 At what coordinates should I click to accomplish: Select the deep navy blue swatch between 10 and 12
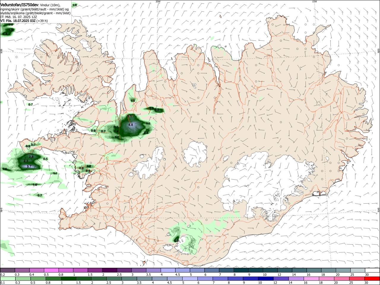tap(266, 278)
